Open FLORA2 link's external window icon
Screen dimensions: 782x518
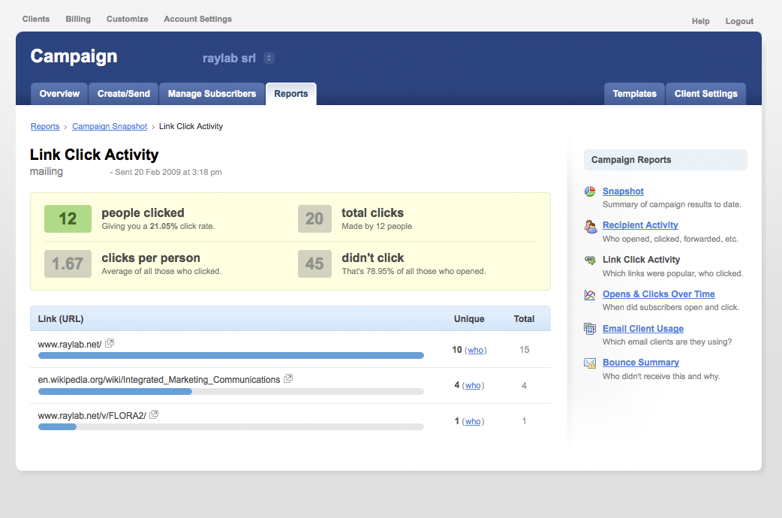click(x=154, y=414)
